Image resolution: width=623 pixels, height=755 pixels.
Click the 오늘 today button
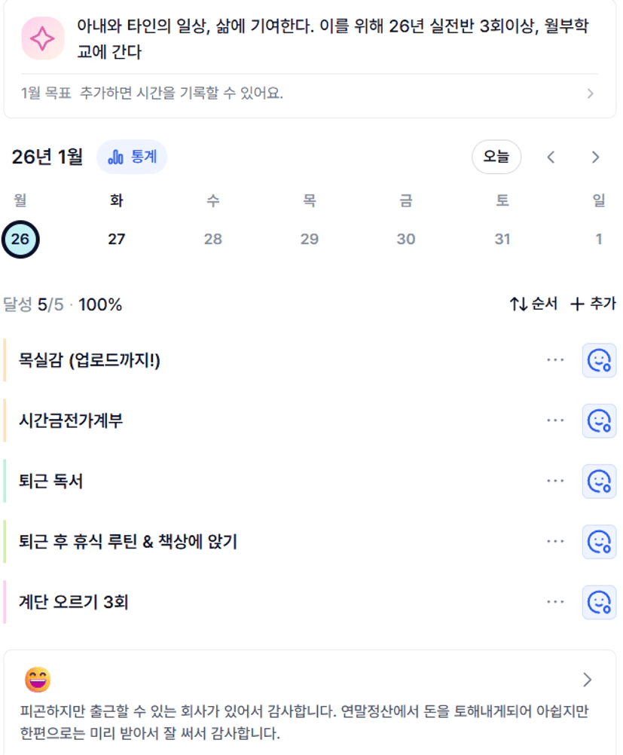click(x=496, y=157)
